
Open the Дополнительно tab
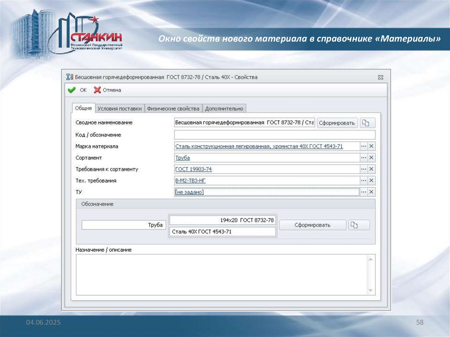pyautogui.click(x=224, y=109)
